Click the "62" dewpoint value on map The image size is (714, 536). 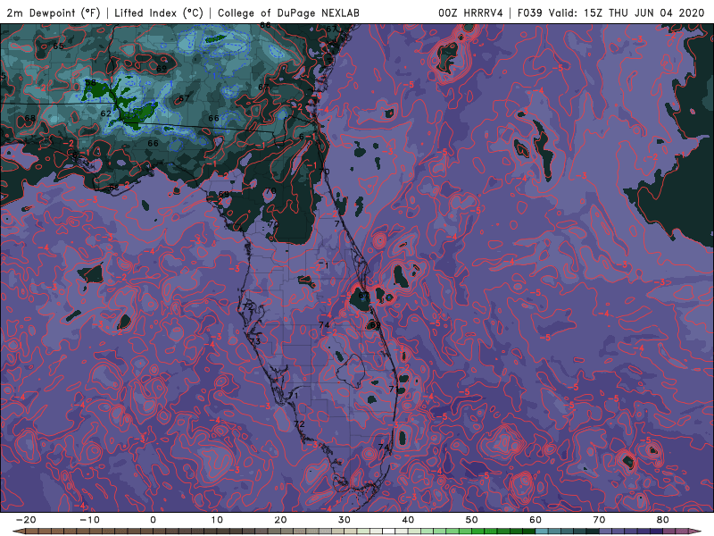click(x=105, y=113)
